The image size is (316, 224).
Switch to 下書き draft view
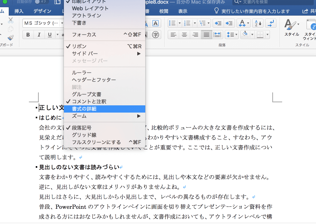click(x=105, y=23)
